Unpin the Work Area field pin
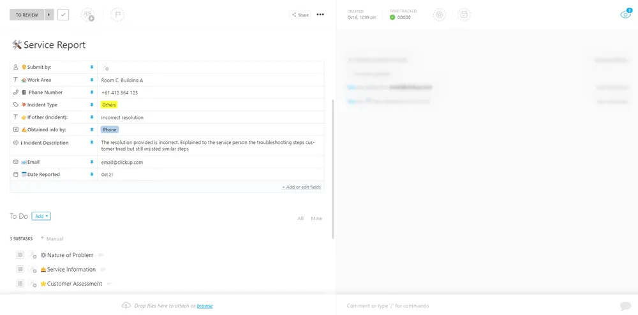The width and height of the screenshot is (638, 315). 91,80
